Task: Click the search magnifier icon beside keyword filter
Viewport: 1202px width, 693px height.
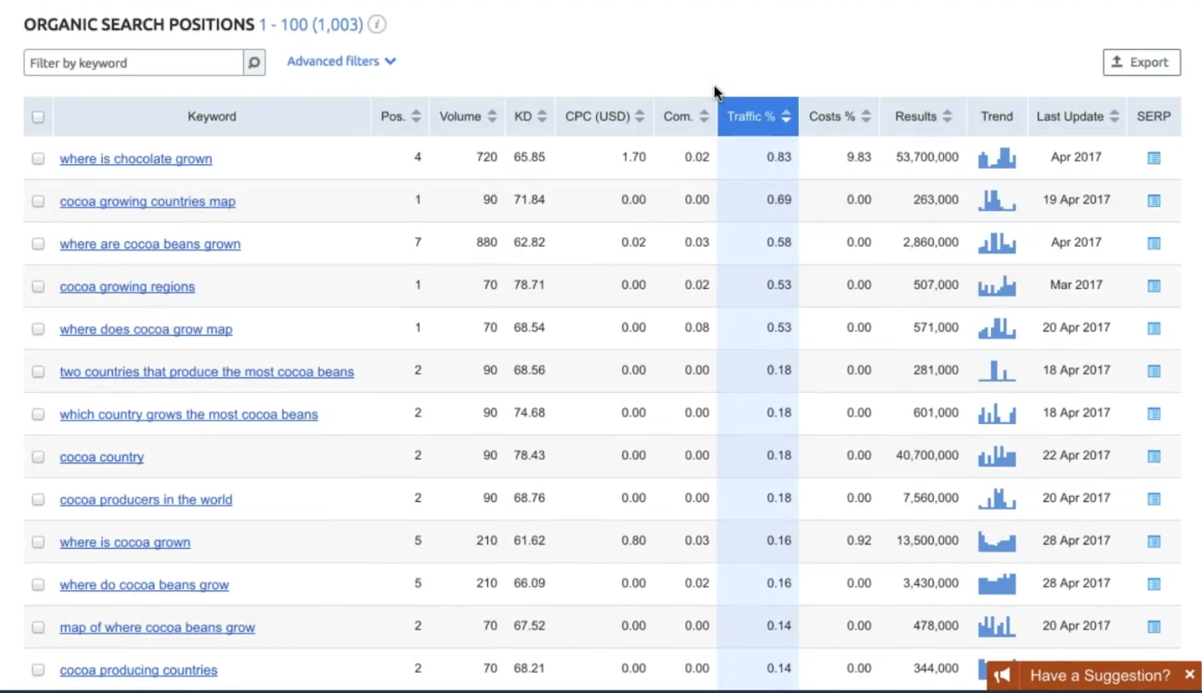Action: [x=254, y=63]
